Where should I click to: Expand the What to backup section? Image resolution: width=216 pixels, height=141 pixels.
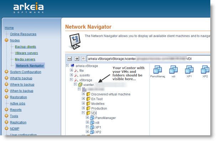pos(6,78)
